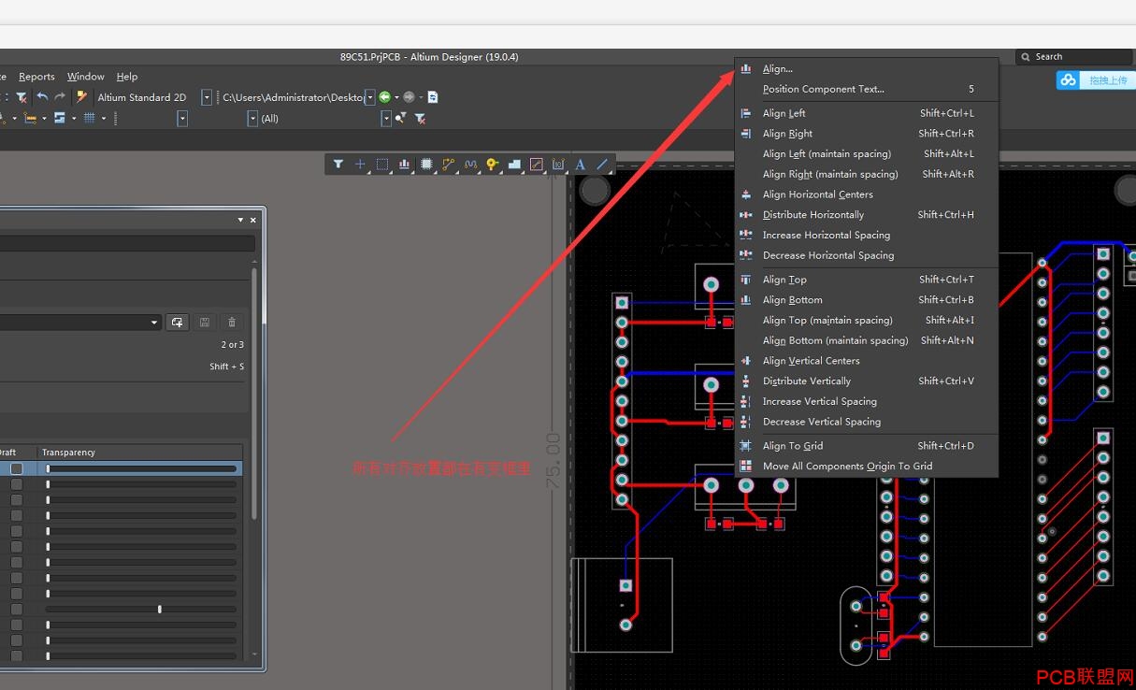Select Align Bottom (Shift+Ctrl+B) menu item

point(867,300)
